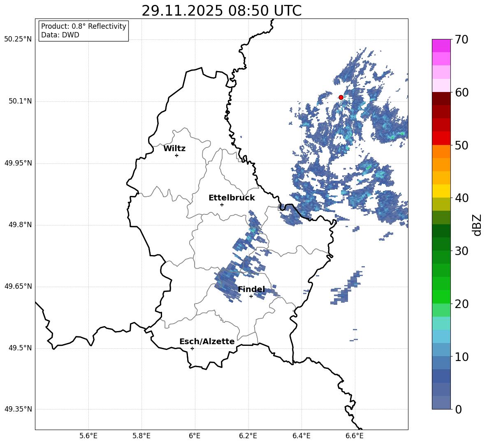Pick the dark maroon swatch below 60 dBZ

(441, 99)
